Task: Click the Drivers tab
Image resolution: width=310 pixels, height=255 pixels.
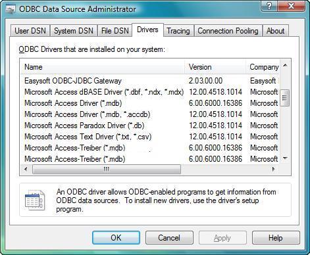Action: click(147, 30)
